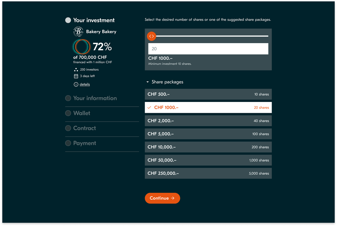Collapse the Share packages section
Screen dimensions: 337x226
(x=148, y=82)
